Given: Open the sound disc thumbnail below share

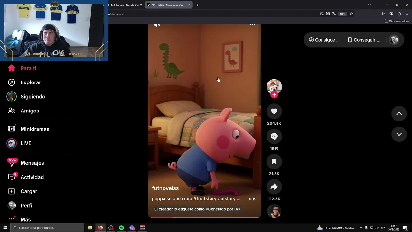Looking at the screenshot, I should (274, 211).
